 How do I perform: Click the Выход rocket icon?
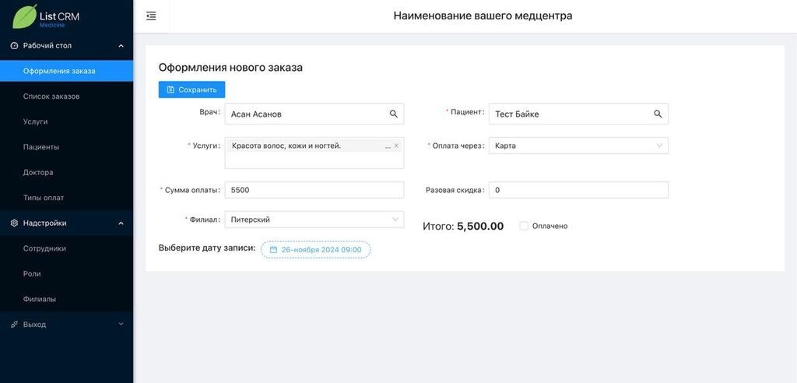[x=14, y=325]
